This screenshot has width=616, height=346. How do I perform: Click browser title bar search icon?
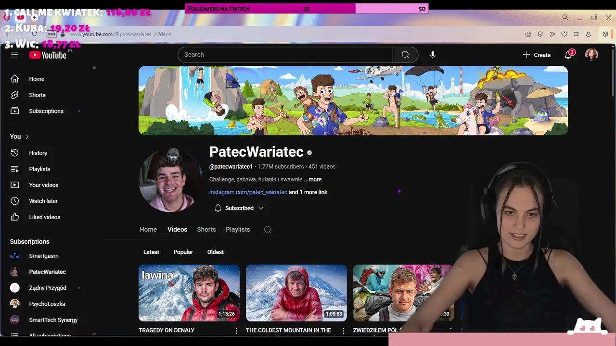pyautogui.click(x=565, y=17)
